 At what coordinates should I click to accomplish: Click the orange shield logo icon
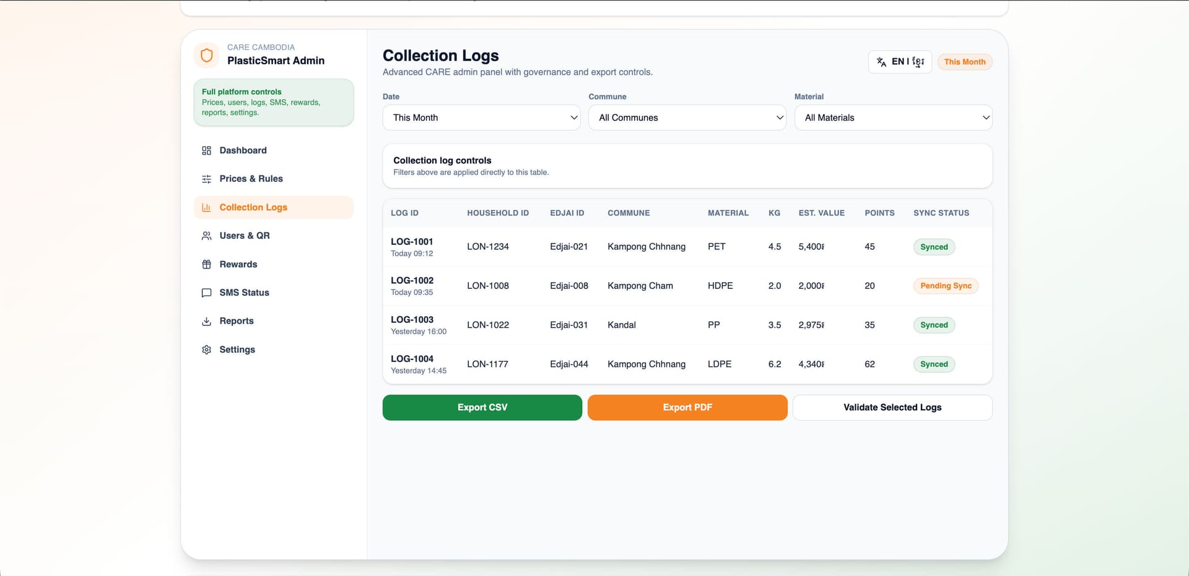(x=207, y=55)
